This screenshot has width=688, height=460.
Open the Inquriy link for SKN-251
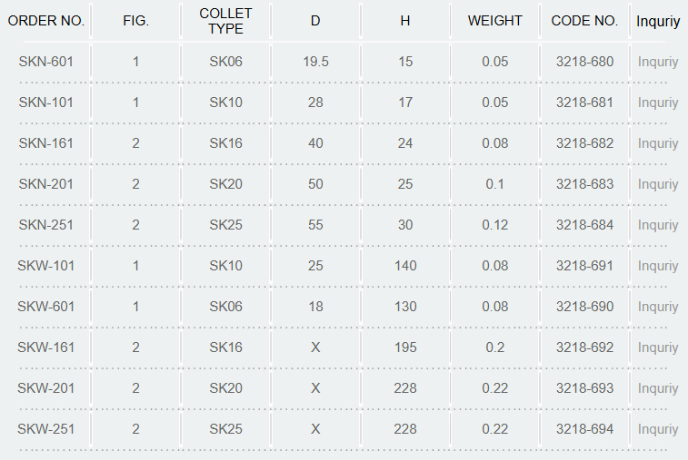pyautogui.click(x=658, y=225)
